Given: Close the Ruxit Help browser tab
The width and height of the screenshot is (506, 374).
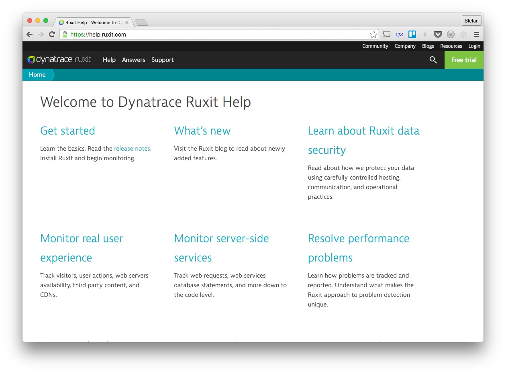Looking at the screenshot, I should (x=127, y=22).
